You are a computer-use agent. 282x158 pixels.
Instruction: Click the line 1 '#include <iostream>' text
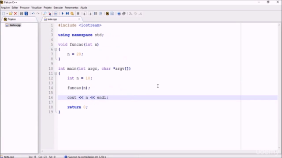click(80, 25)
